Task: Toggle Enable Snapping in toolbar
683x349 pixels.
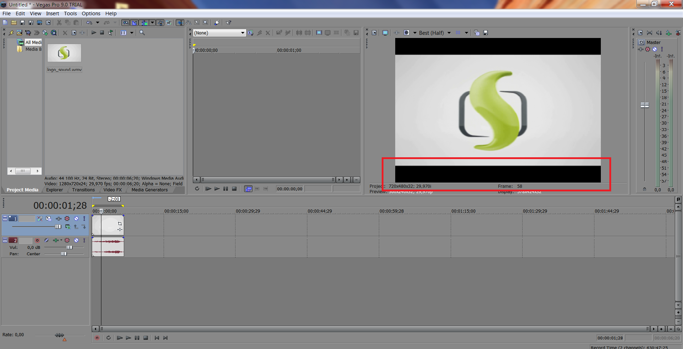Action: (x=126, y=23)
